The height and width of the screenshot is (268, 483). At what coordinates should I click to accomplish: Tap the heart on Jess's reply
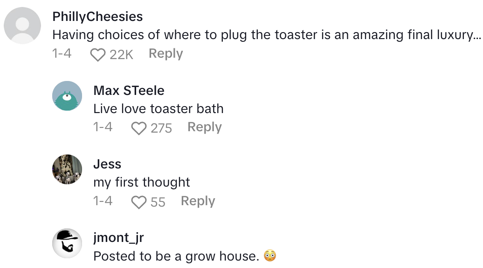(x=138, y=202)
